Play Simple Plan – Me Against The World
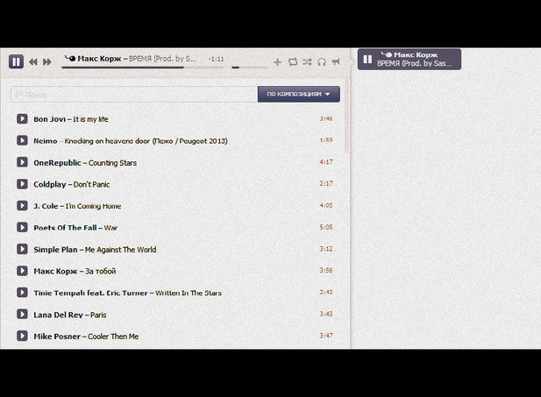 point(22,249)
